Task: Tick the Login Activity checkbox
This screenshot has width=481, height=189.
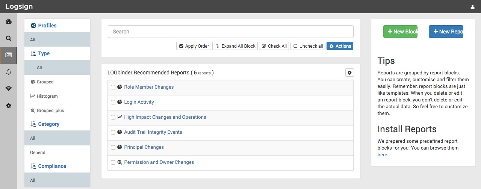Action: pos(113,102)
